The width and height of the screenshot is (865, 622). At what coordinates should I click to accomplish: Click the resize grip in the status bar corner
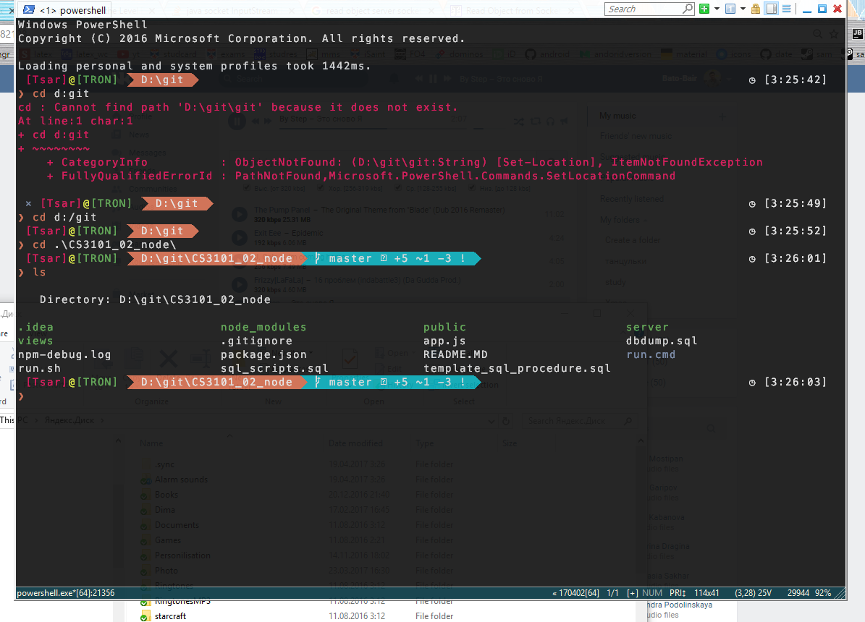tap(840, 593)
